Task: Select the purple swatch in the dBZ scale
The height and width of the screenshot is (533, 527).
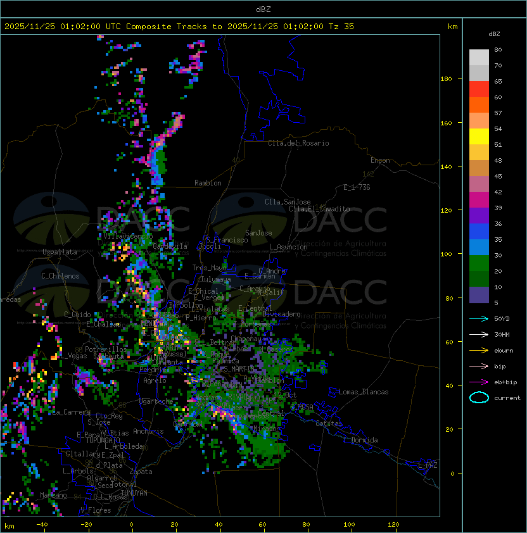Action: coord(479,215)
